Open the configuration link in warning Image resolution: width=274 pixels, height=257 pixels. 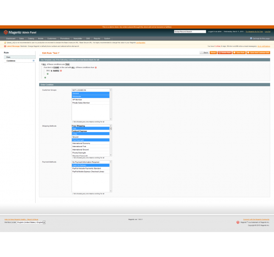[x=141, y=43]
